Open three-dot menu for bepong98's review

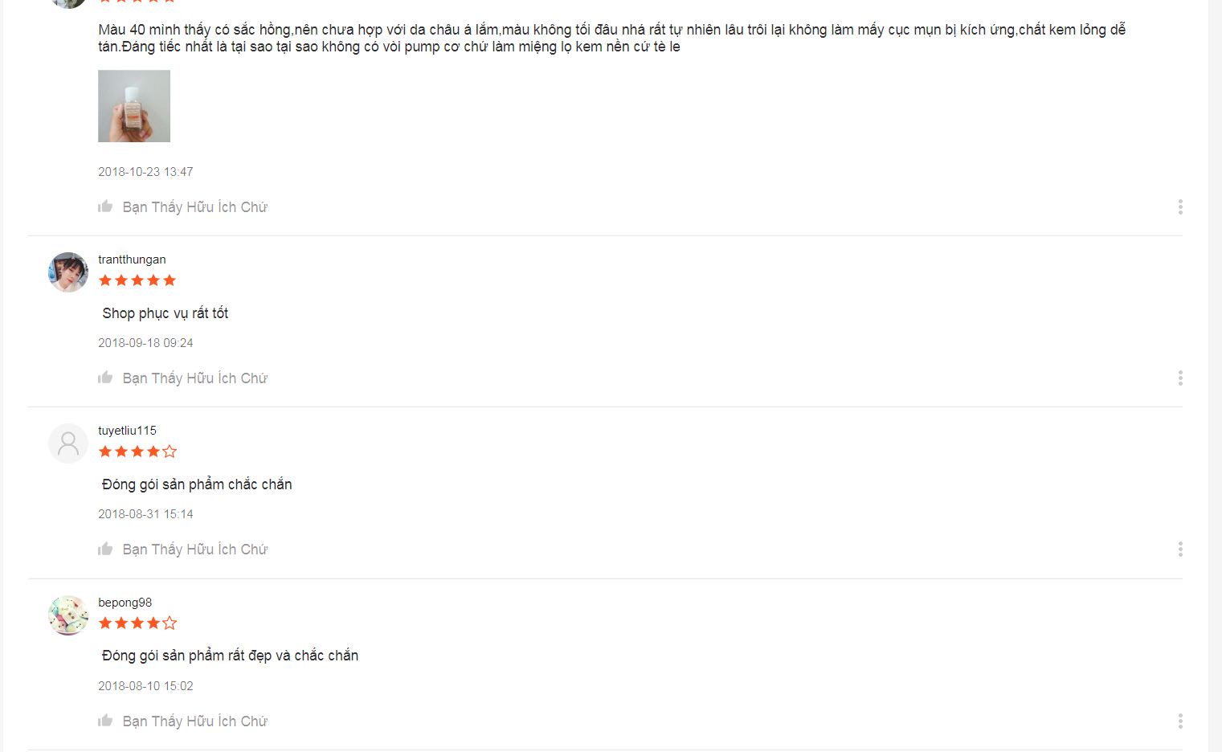pyautogui.click(x=1180, y=721)
